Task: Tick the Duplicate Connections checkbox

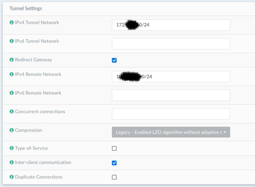Action: [x=114, y=177]
